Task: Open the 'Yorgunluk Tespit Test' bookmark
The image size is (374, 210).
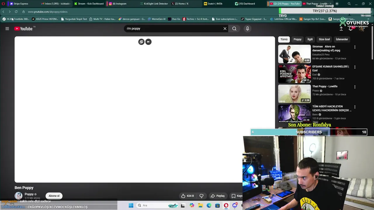Action: 74,19
